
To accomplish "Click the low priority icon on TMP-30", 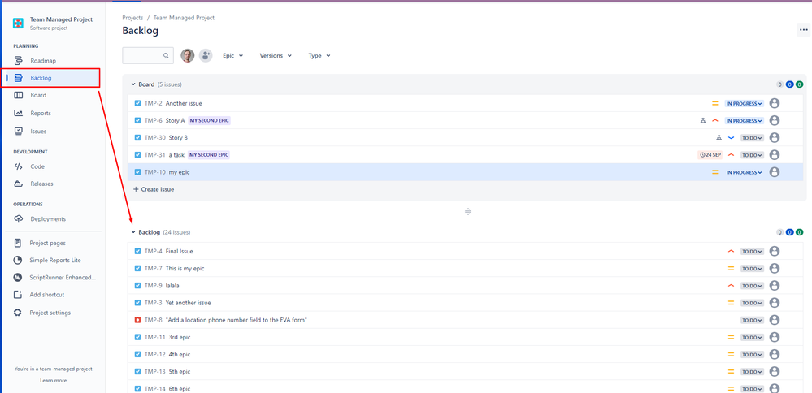I will coord(732,138).
